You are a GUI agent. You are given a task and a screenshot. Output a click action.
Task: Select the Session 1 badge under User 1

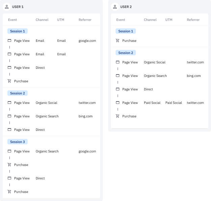click(x=18, y=31)
